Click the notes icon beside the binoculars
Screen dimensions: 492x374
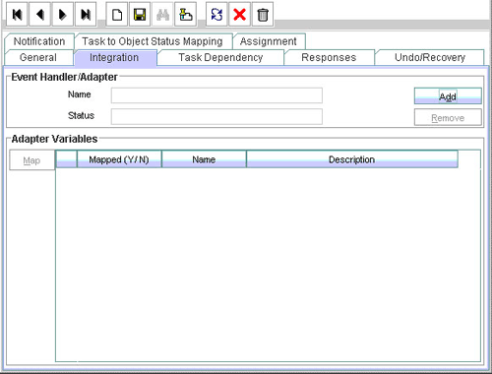click(x=186, y=15)
